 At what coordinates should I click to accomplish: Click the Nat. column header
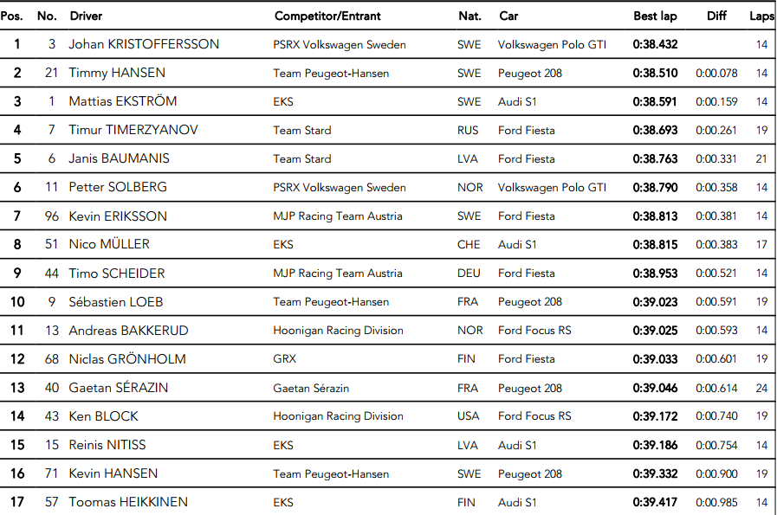click(469, 16)
